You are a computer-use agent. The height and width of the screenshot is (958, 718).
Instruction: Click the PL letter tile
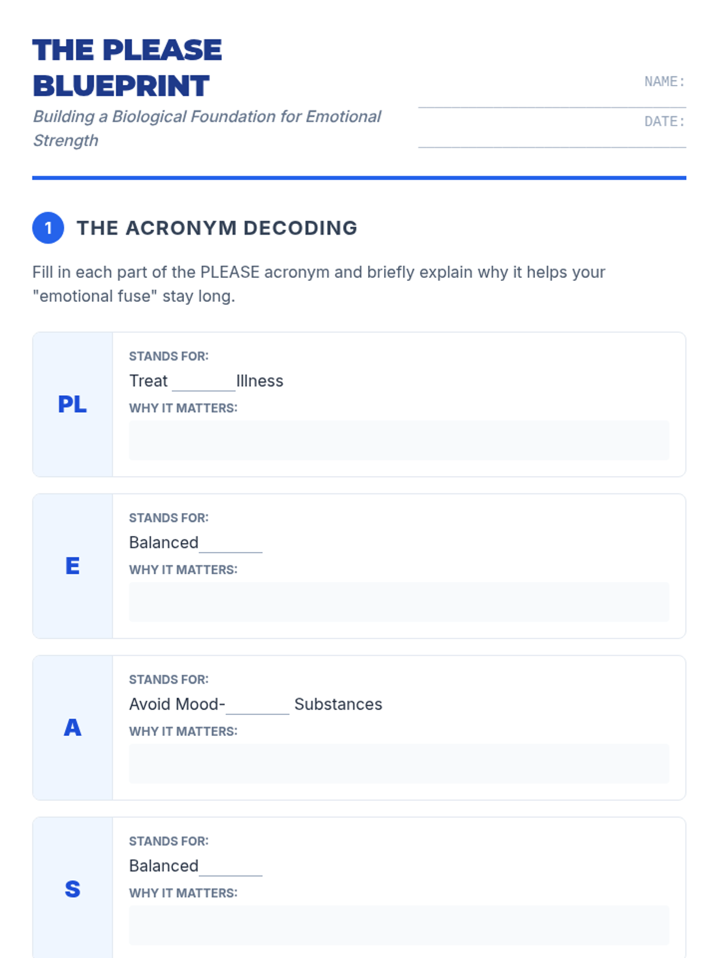point(72,405)
